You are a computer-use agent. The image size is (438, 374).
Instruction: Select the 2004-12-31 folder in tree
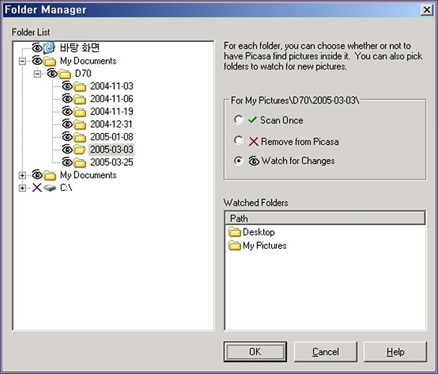(111, 124)
